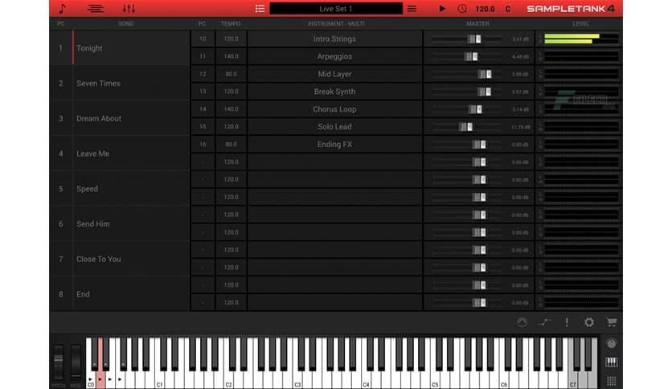Select the Live Set list view icon
Viewport: 672px width, 389px height.
260,9
